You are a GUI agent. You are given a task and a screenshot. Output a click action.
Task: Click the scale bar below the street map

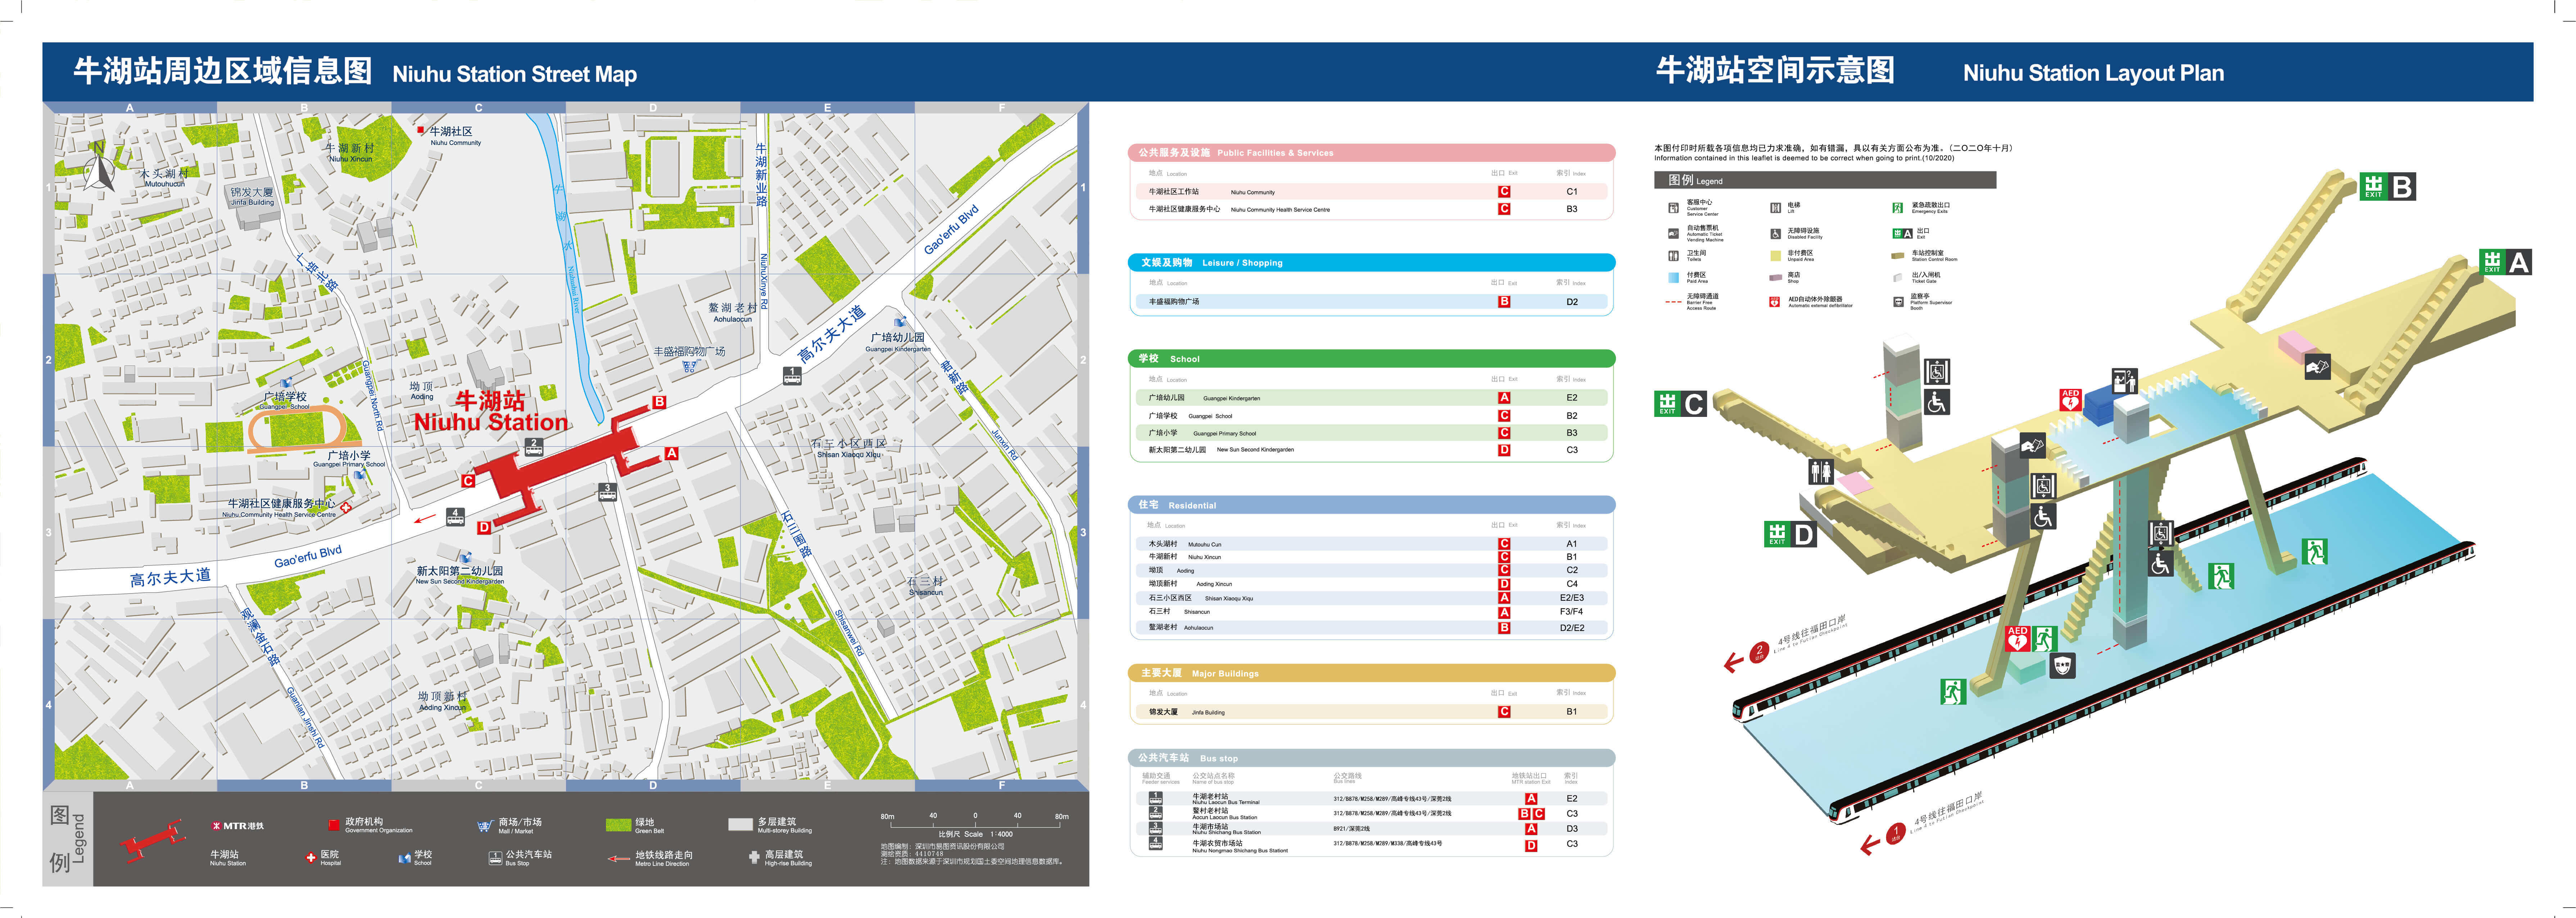(975, 823)
